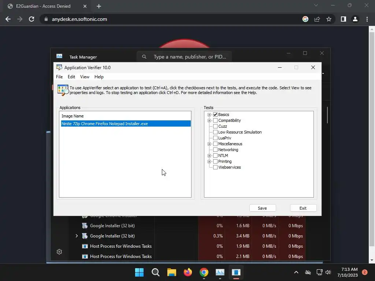The image size is (375, 281).
Task: Open volume speaker tray icon
Action: click(x=328, y=272)
